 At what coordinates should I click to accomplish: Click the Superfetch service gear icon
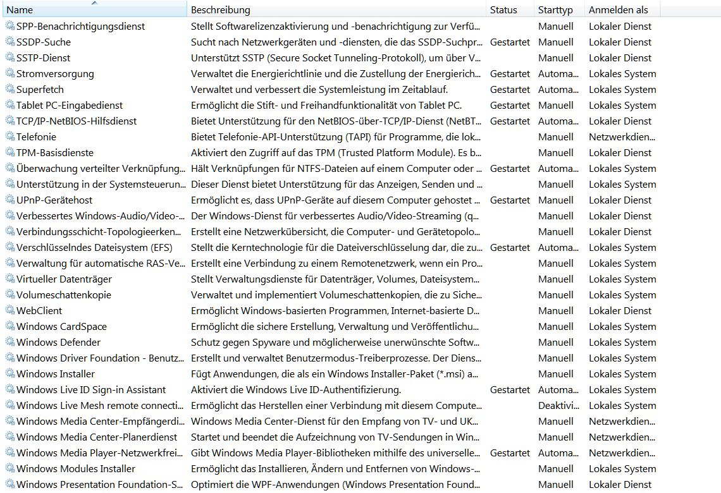9,89
